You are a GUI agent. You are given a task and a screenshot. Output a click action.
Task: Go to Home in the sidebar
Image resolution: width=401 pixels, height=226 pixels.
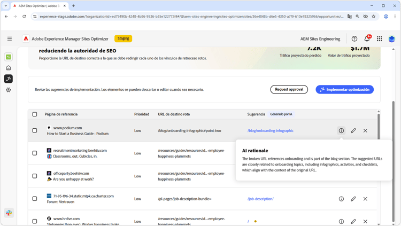tap(9, 68)
